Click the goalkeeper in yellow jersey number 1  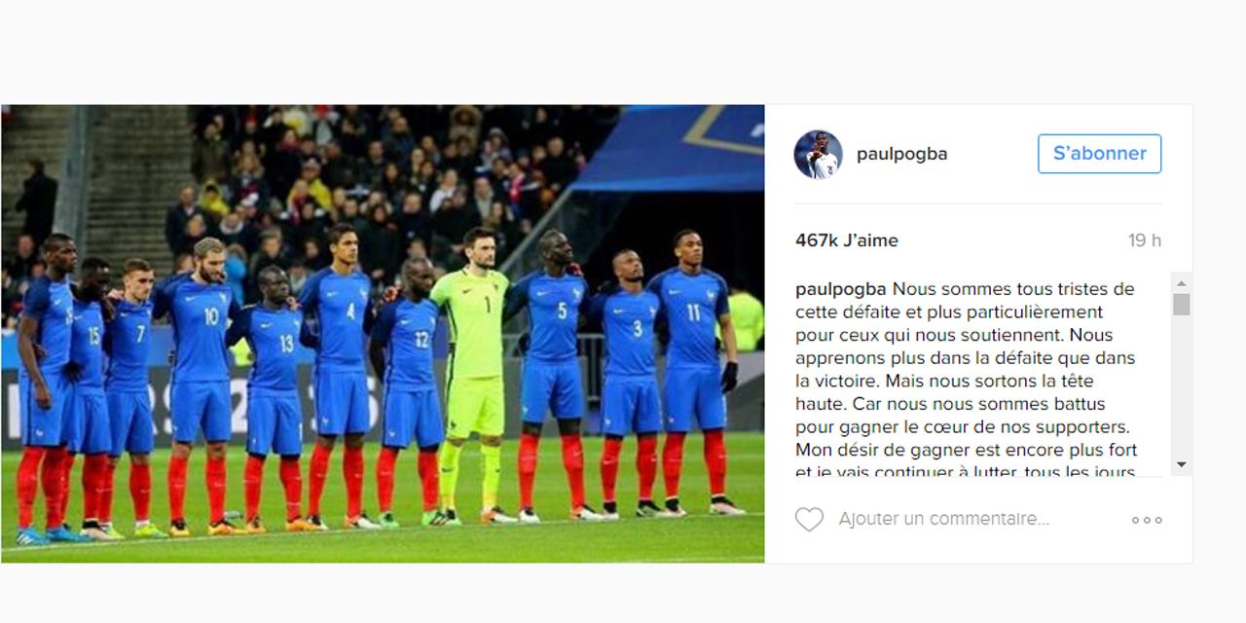point(474,375)
